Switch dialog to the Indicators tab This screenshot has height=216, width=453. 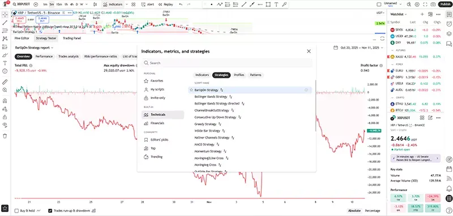(202, 75)
